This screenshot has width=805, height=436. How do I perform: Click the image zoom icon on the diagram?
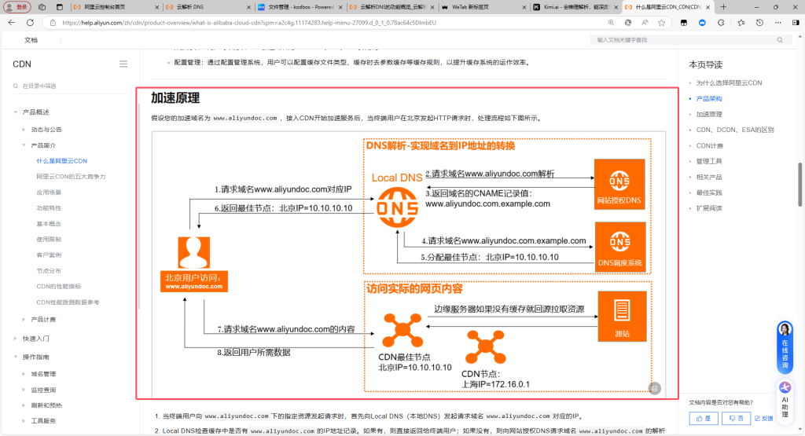pyautogui.click(x=653, y=387)
